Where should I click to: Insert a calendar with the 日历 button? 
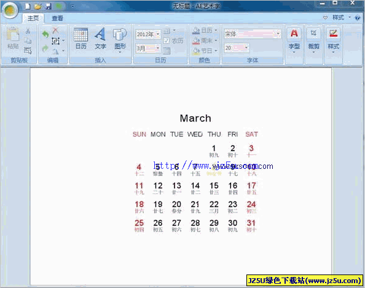coord(80,39)
